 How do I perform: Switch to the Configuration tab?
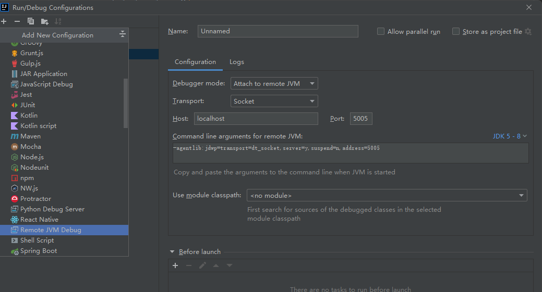(x=195, y=62)
